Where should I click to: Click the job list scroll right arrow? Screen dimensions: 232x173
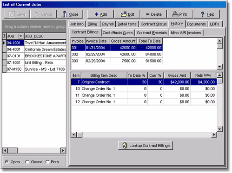[x=63, y=150]
